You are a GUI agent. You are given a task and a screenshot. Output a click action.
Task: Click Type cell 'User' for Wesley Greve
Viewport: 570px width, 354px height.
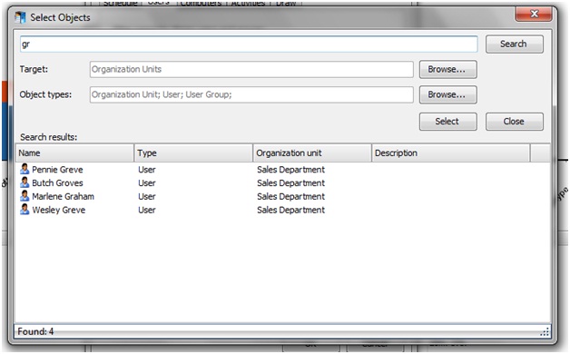(147, 210)
